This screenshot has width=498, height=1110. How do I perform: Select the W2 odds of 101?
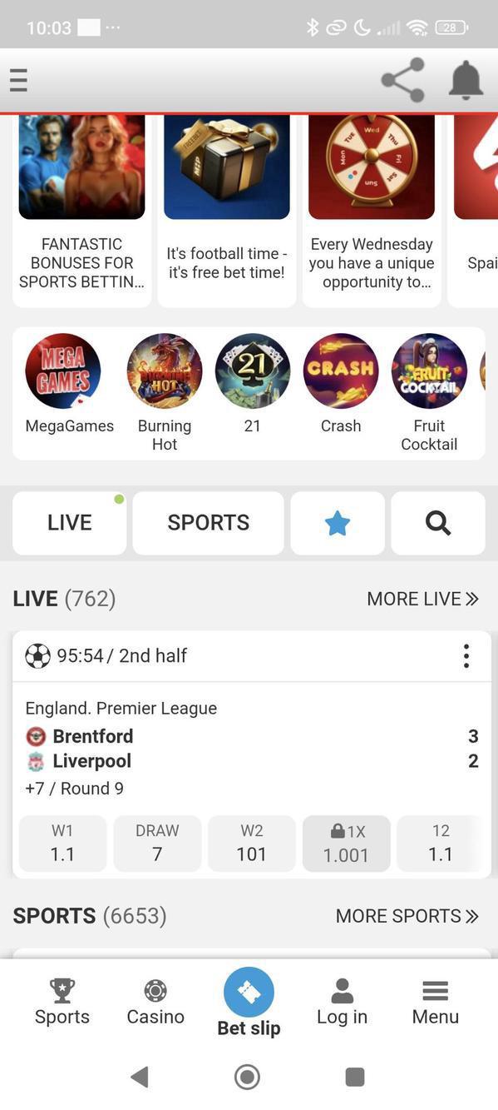click(251, 843)
